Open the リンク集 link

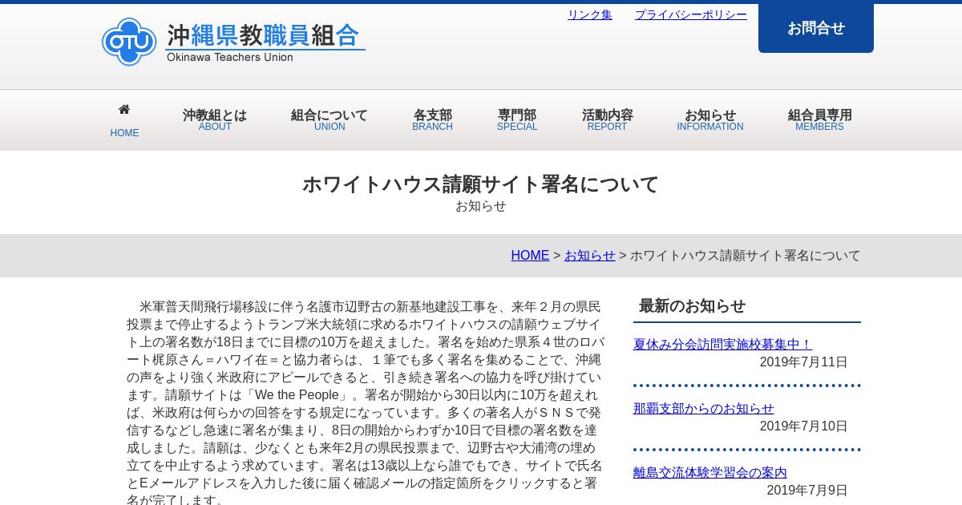(x=590, y=14)
